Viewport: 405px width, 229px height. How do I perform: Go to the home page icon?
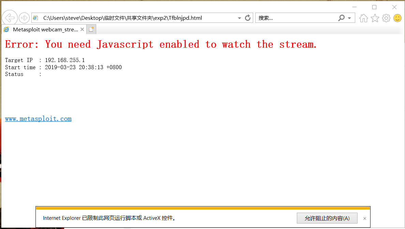[x=363, y=18]
